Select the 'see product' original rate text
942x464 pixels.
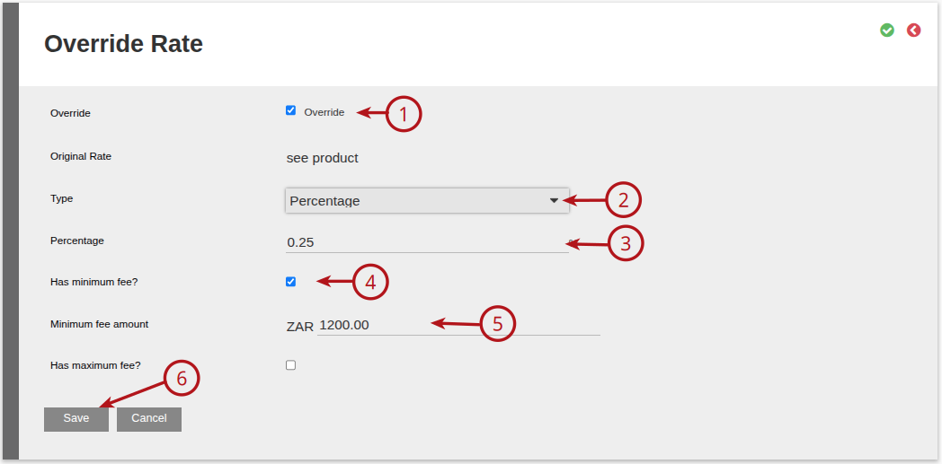coord(322,158)
